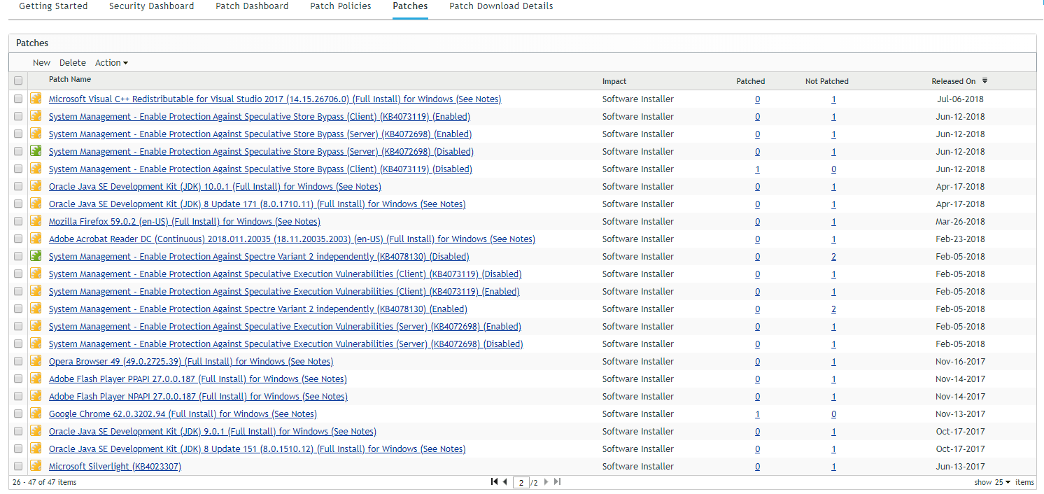Image resolution: width=1044 pixels, height=494 pixels.
Task: Click the Jun-13-2017 release date cell
Action: coord(961,467)
